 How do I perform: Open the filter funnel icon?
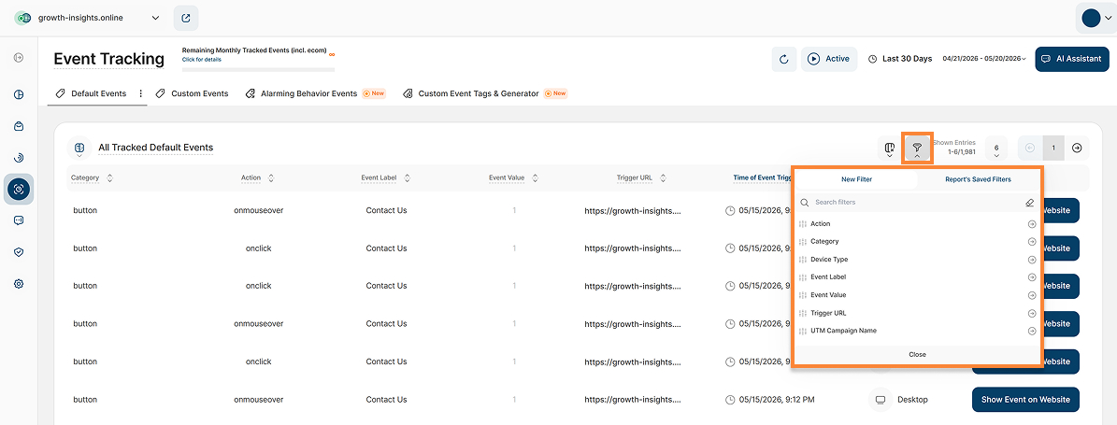[x=917, y=149]
